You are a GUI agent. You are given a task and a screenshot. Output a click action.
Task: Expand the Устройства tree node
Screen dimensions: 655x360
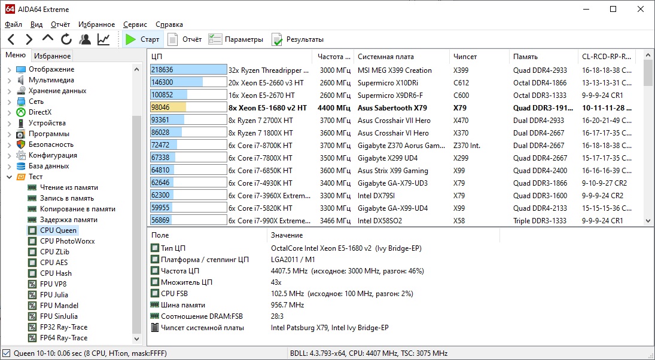pyautogui.click(x=9, y=124)
